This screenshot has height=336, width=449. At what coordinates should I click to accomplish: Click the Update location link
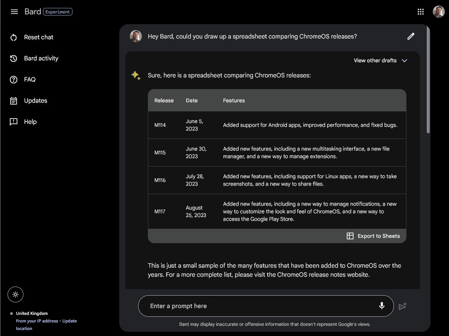[69, 321]
